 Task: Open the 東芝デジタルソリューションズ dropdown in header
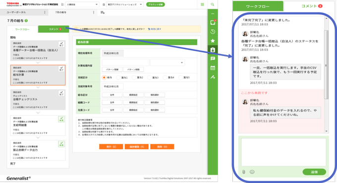click(125, 4)
